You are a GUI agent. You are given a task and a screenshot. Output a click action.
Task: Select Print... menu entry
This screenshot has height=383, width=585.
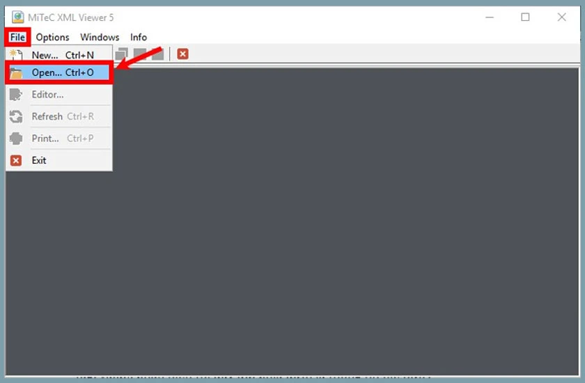pos(59,139)
